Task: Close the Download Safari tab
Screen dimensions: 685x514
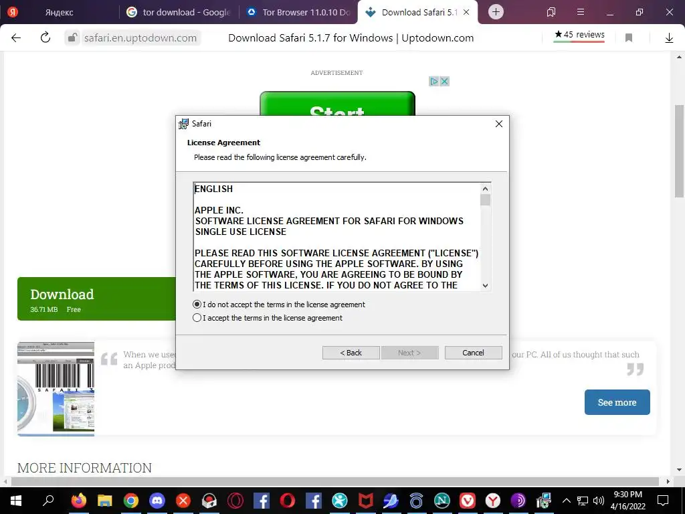Action: (466, 12)
